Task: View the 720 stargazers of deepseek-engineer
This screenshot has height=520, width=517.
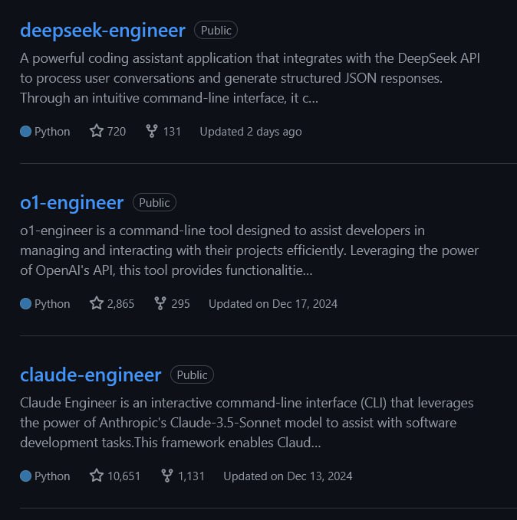Action: [117, 131]
